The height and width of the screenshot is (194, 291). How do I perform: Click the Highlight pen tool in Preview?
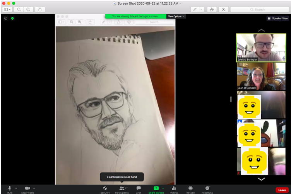(x=195, y=9)
